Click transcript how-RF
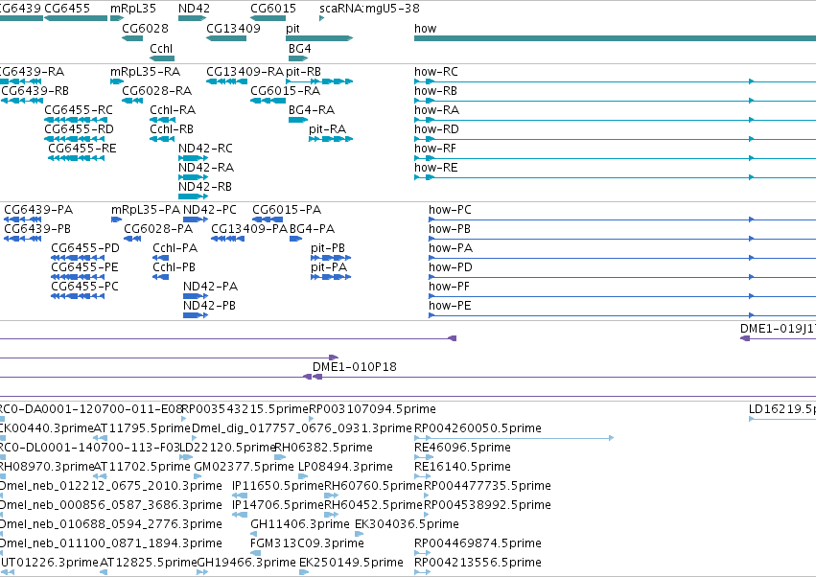 point(435,149)
